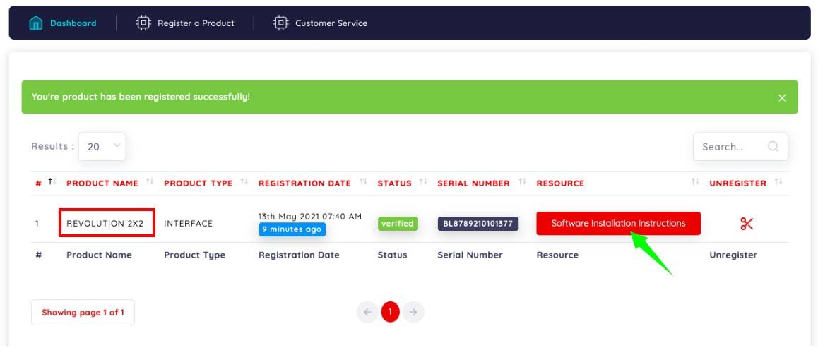The image size is (818, 355).
Task: Sort table by Status arrows
Action: click(423, 181)
